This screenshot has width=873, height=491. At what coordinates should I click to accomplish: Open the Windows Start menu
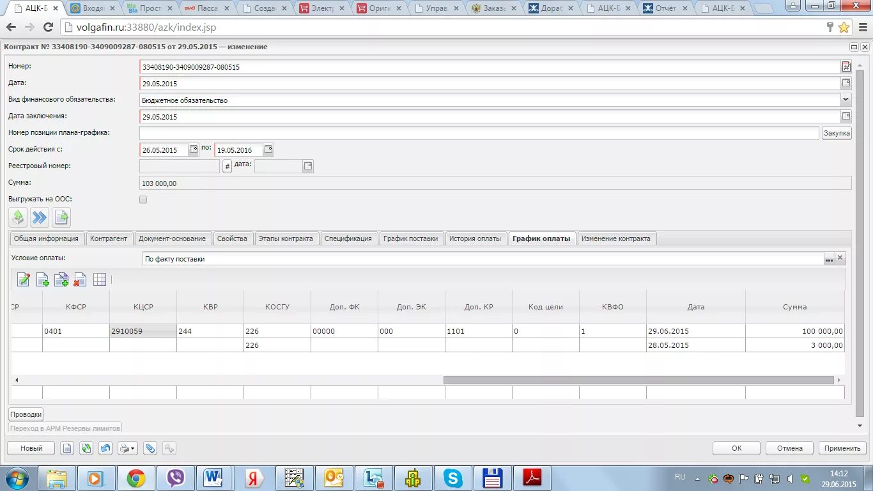click(x=16, y=478)
